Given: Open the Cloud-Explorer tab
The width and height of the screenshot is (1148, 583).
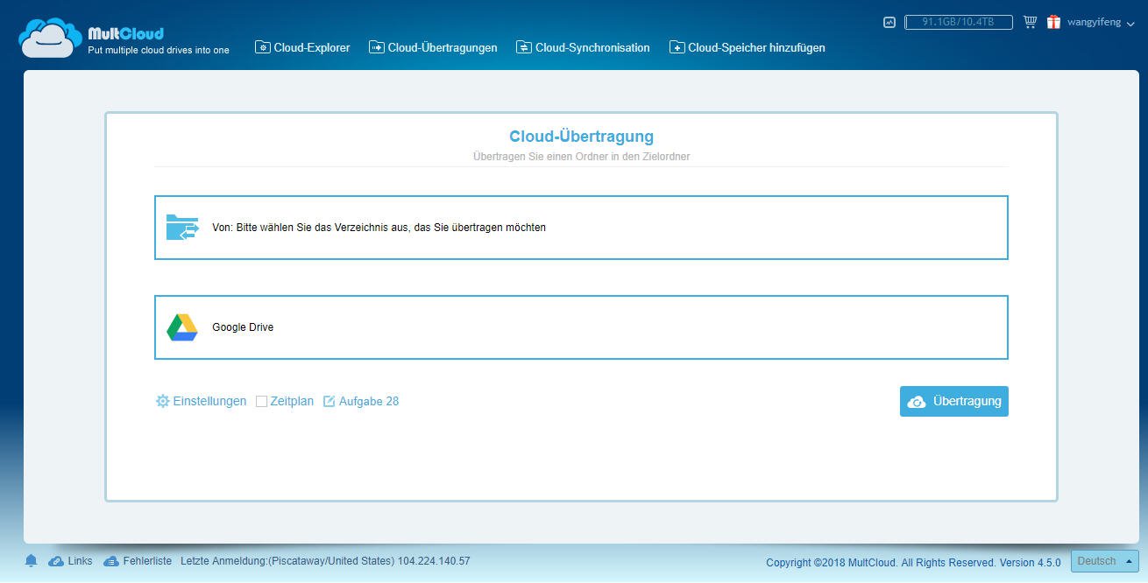Looking at the screenshot, I should (302, 47).
